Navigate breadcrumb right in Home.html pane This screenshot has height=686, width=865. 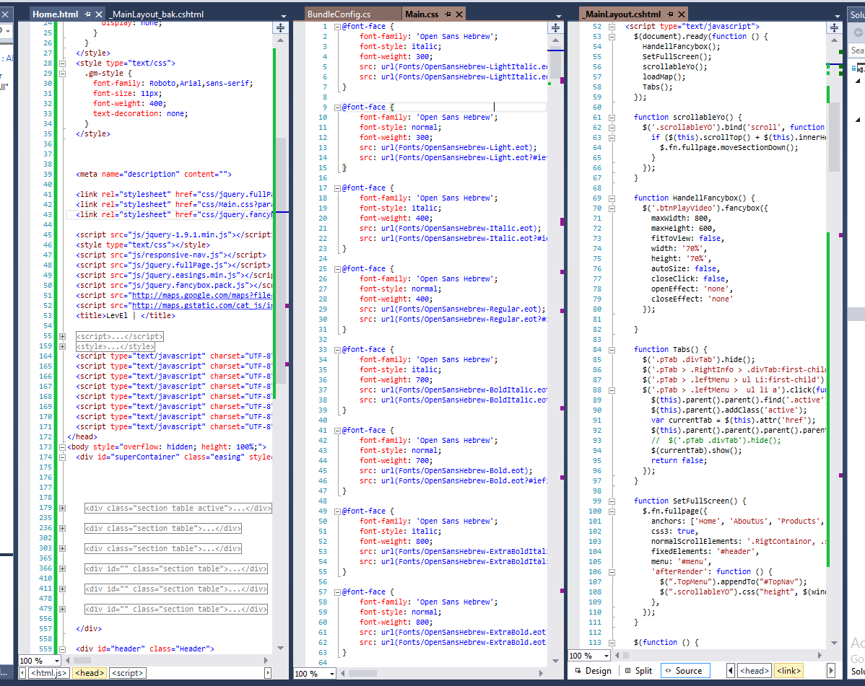pos(268,673)
